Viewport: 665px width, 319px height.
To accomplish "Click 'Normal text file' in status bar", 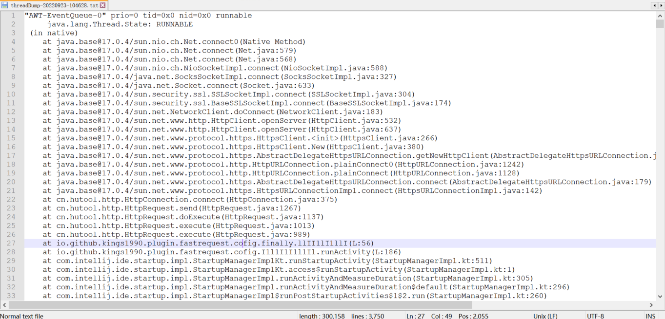I will (22, 316).
